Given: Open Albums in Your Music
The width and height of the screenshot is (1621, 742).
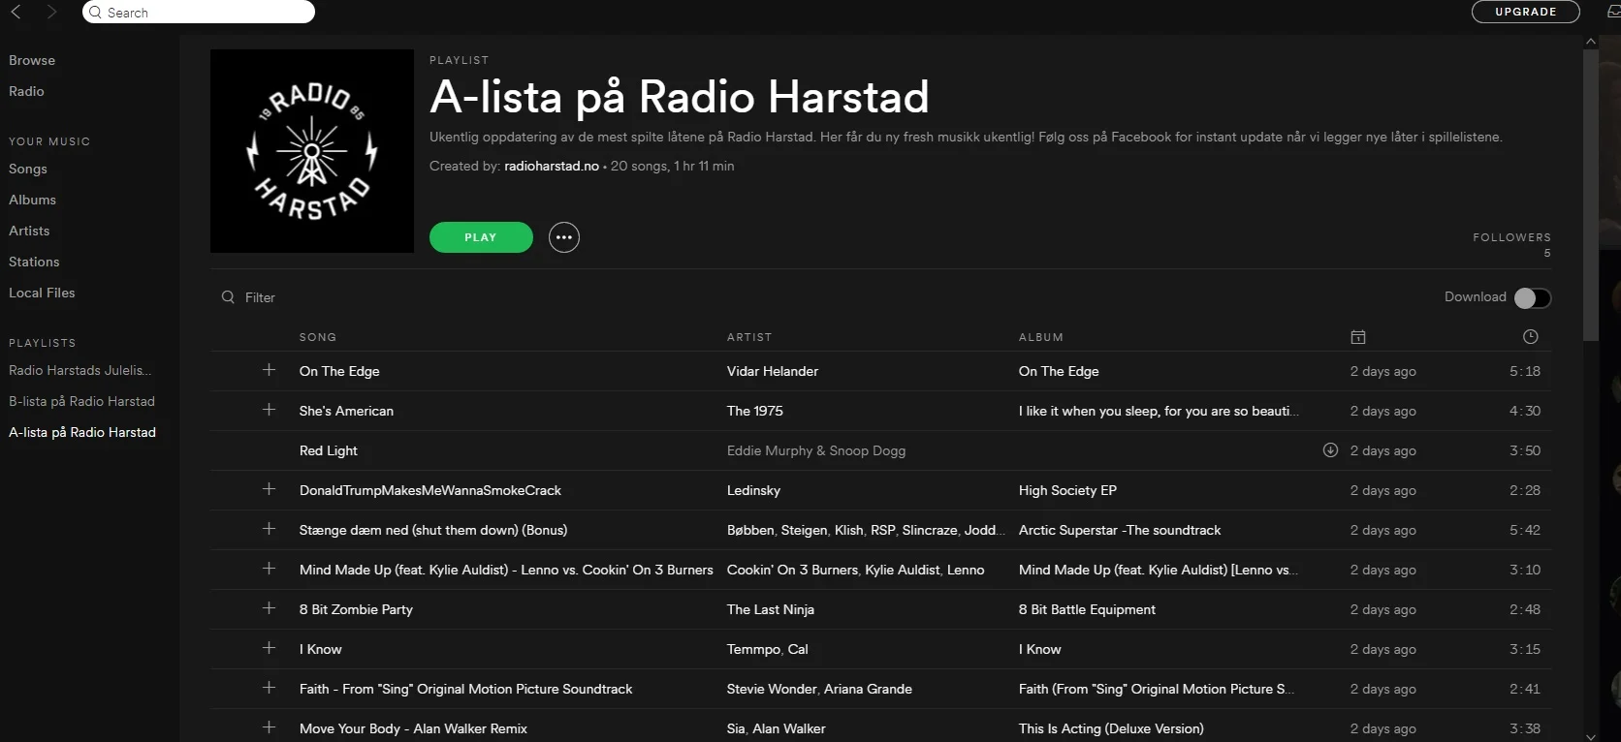Looking at the screenshot, I should tap(32, 200).
